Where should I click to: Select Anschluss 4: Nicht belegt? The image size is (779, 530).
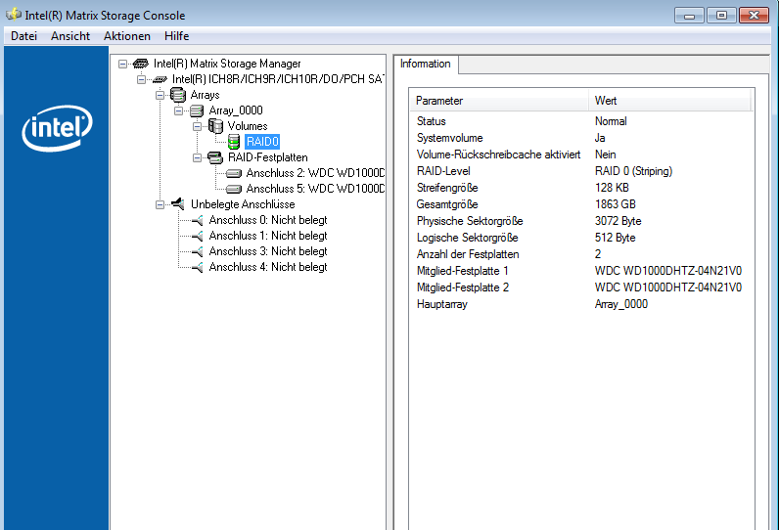268,268
